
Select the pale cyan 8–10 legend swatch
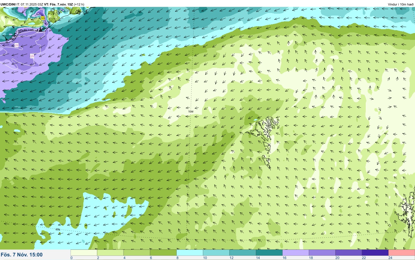tap(190, 253)
